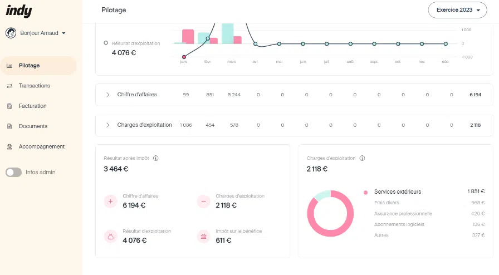Screen dimensions: 499x275
Task: Click the Facturation document icon
Action: click(9, 106)
